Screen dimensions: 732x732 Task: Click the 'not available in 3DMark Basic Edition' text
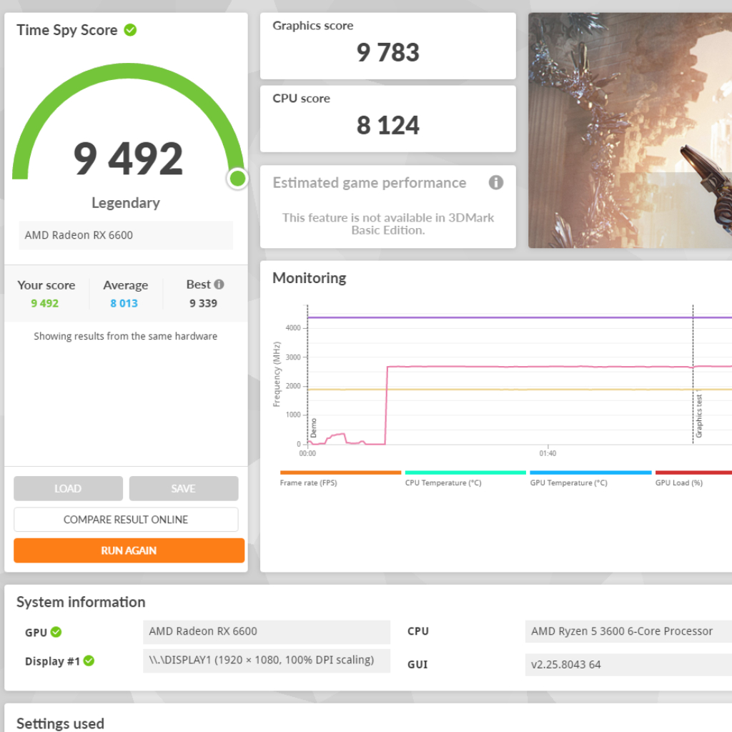[x=388, y=224]
